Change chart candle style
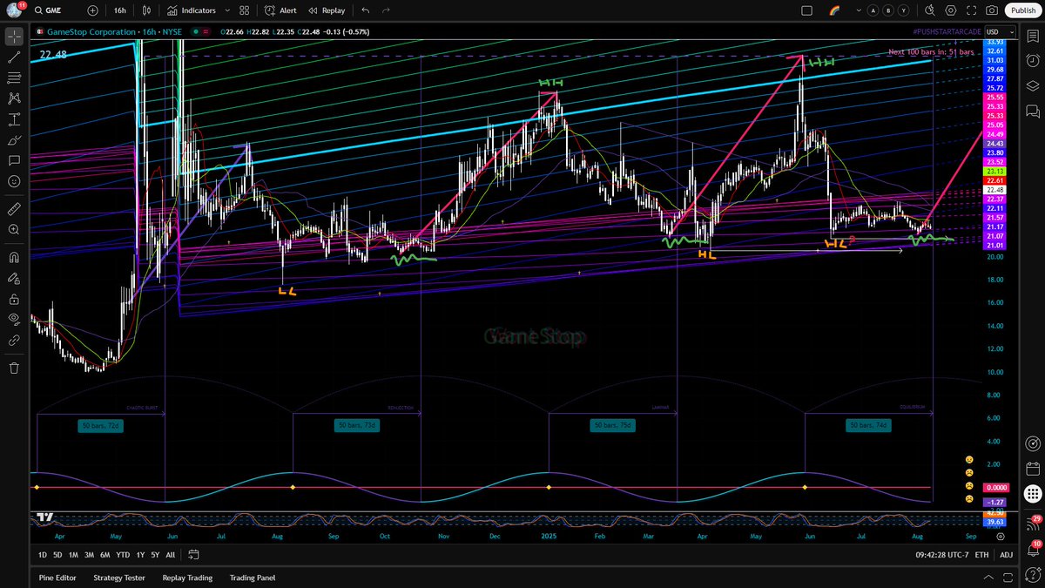Screen dimensions: 1045x588 point(147,10)
